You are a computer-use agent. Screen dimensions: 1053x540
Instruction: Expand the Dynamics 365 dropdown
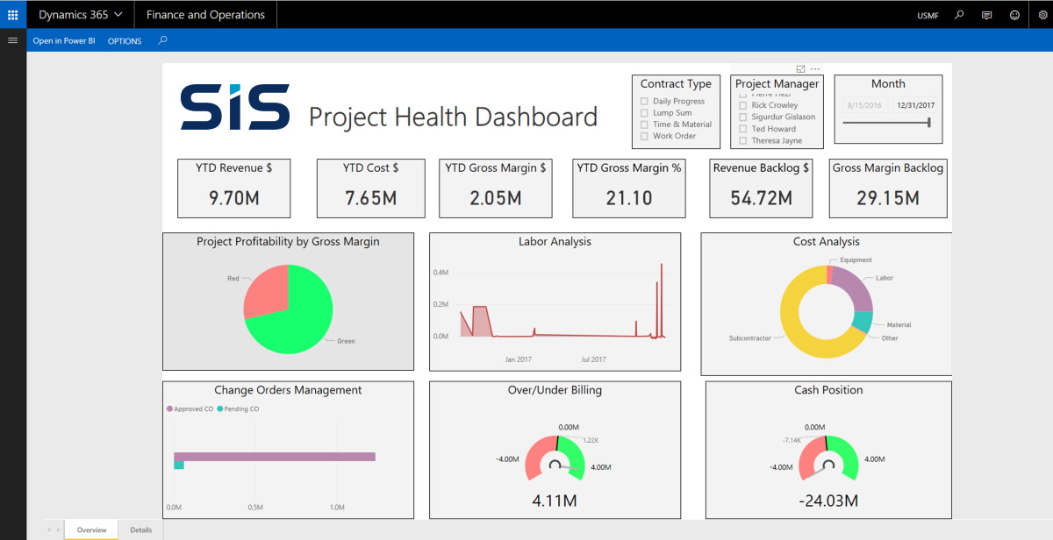[x=81, y=15]
